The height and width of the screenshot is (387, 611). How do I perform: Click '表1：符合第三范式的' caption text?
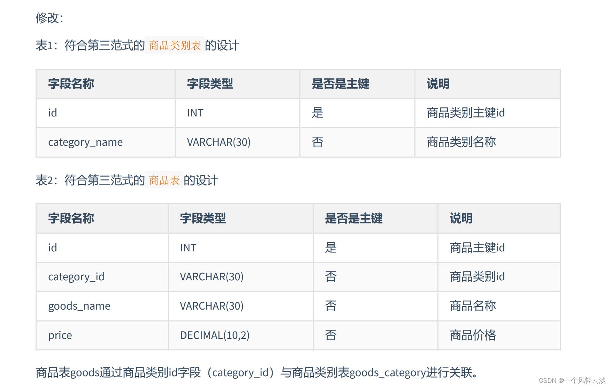coord(90,45)
